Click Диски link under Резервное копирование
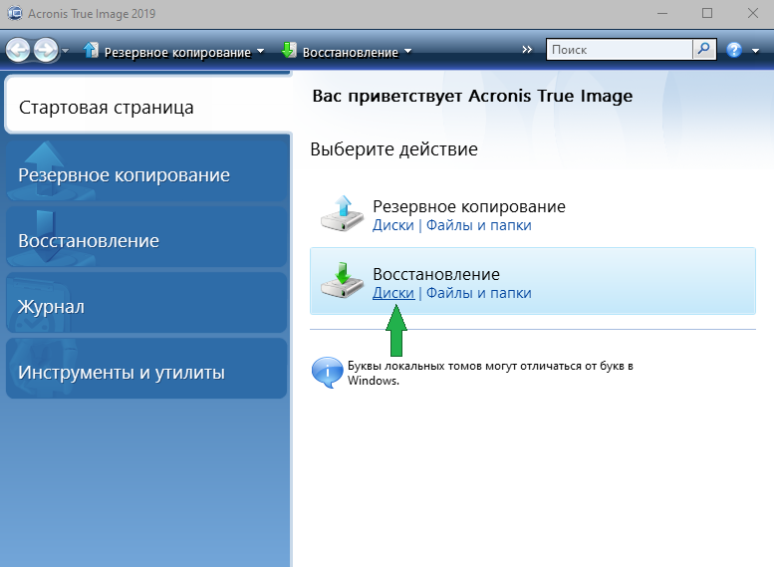The height and width of the screenshot is (567, 774). click(x=392, y=225)
